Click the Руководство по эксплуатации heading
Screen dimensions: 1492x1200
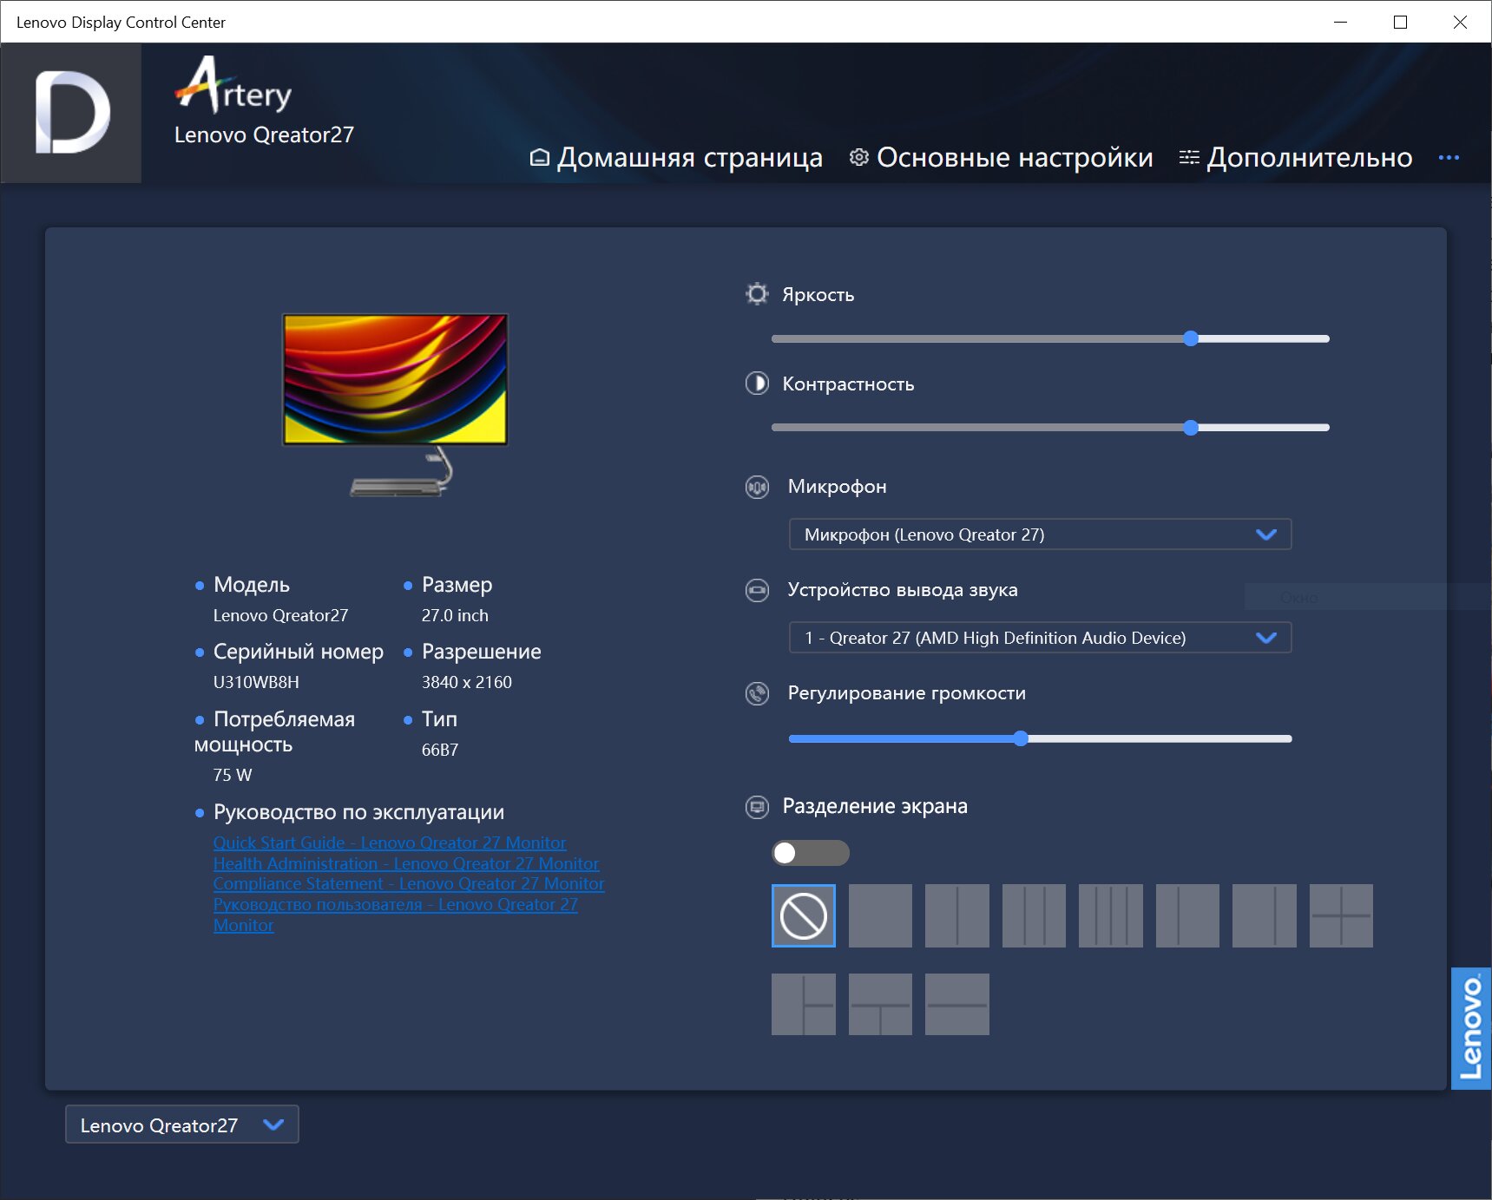click(358, 812)
